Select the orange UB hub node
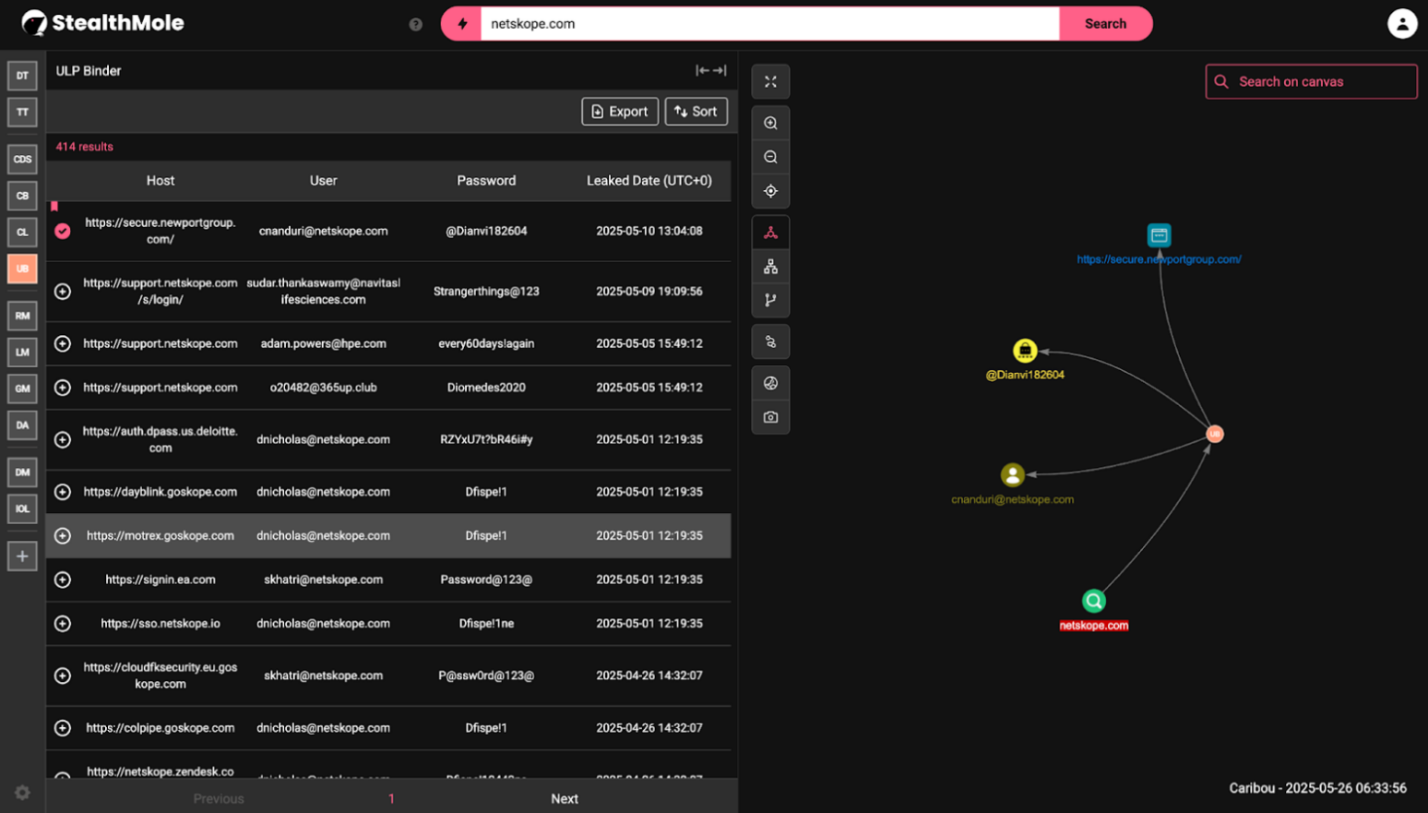 (1215, 434)
